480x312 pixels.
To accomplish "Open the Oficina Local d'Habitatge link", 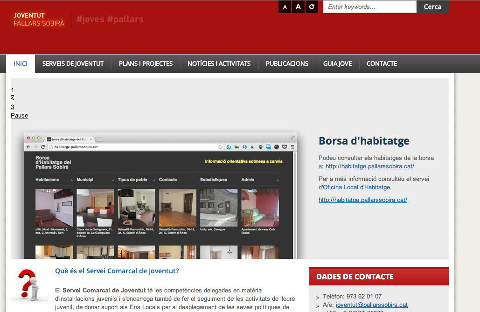I will coord(357,187).
